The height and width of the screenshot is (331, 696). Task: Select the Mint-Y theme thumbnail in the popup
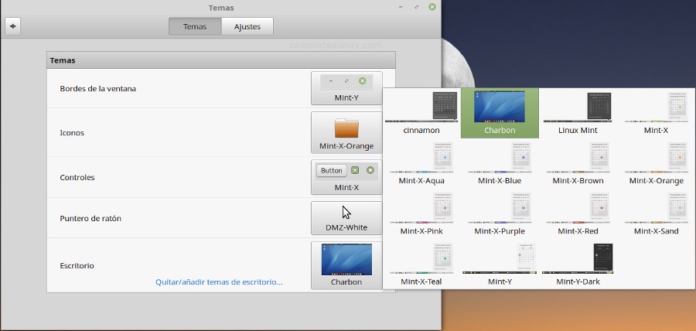coord(500,264)
